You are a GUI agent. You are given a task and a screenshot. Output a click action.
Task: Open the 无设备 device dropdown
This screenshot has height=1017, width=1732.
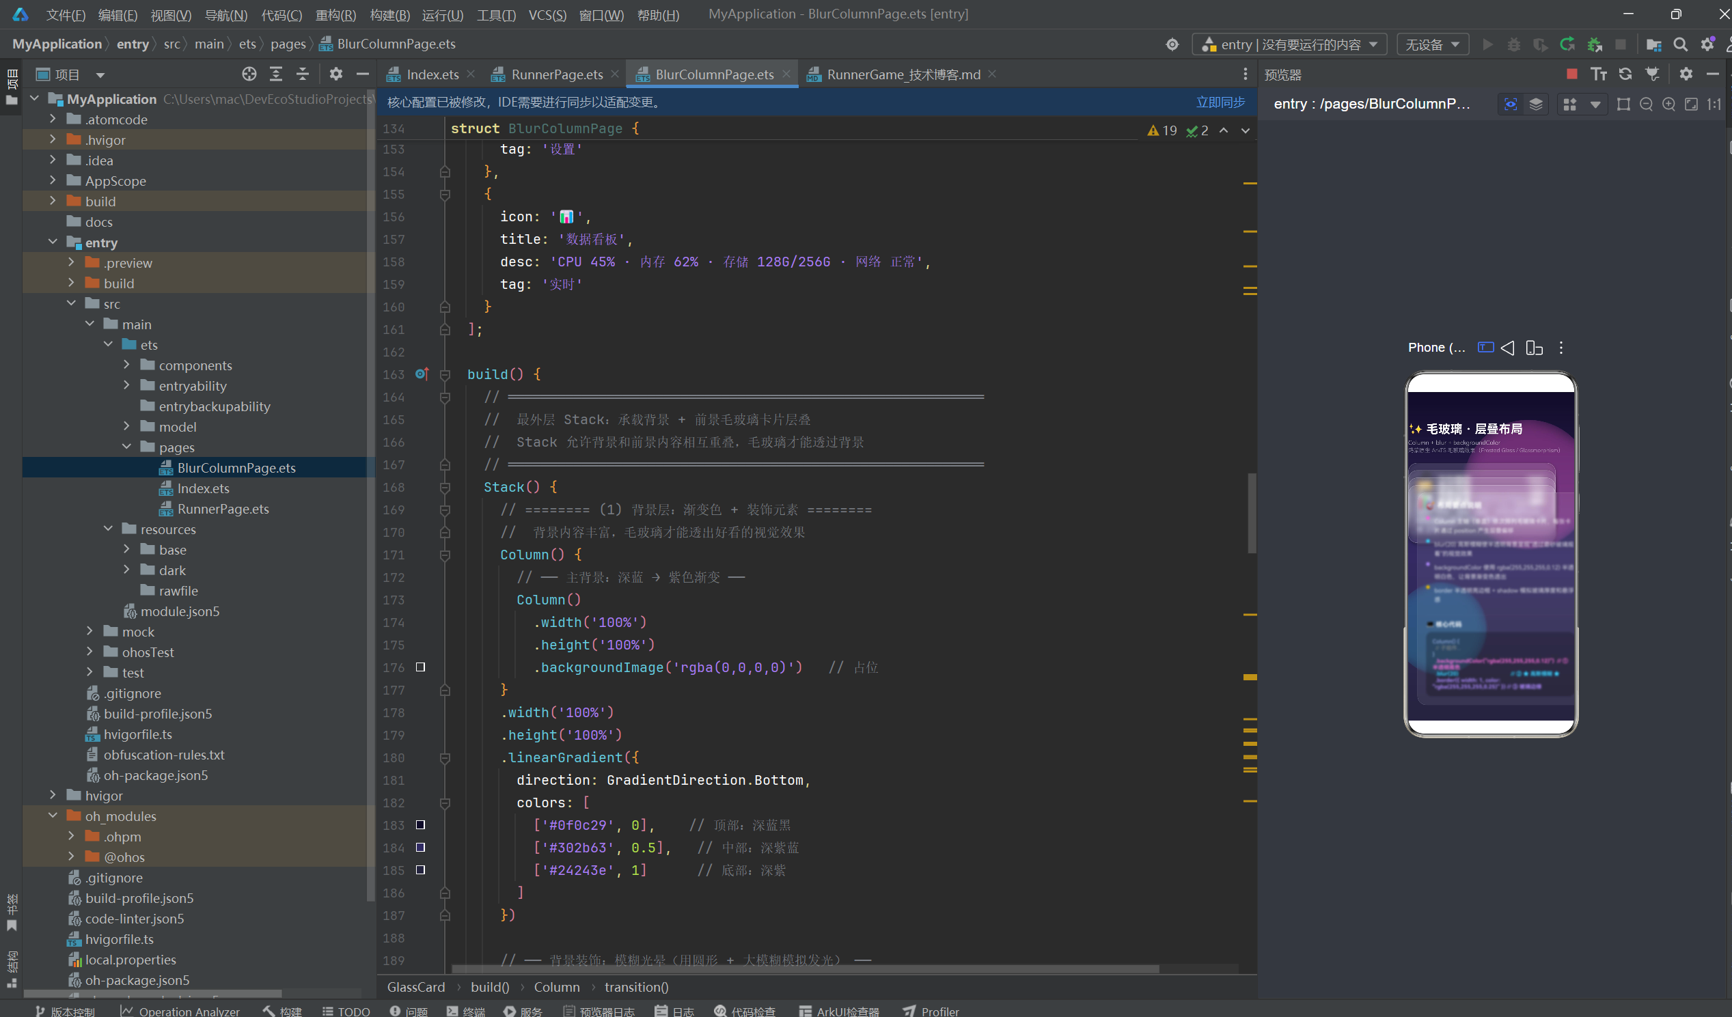pos(1432,44)
